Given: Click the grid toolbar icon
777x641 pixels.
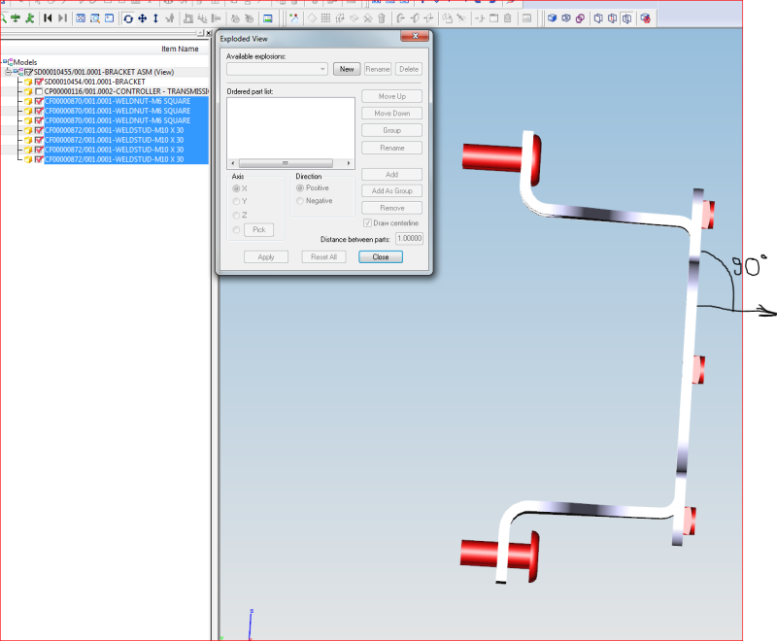Looking at the screenshot, I should click(x=325, y=18).
